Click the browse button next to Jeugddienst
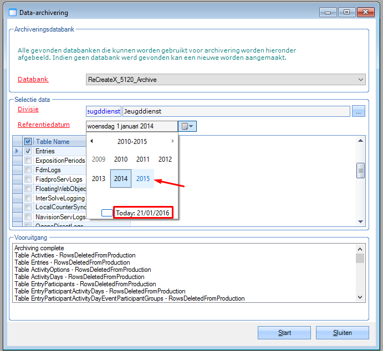 point(359,112)
